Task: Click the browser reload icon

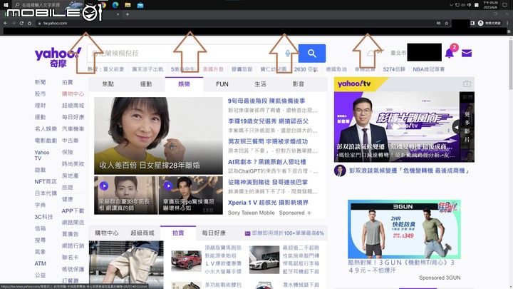Action: click(21, 24)
